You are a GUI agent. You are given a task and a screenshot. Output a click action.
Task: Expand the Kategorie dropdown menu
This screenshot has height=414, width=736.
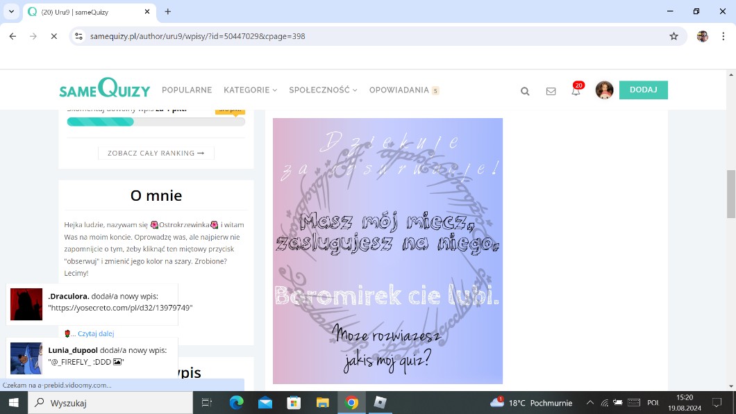[250, 90]
